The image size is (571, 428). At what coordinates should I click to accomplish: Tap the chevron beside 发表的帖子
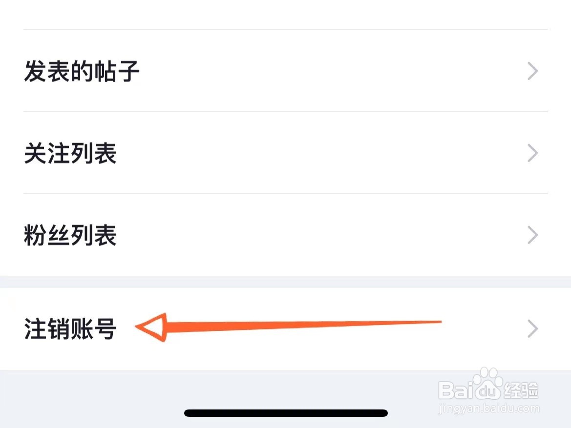[532, 72]
